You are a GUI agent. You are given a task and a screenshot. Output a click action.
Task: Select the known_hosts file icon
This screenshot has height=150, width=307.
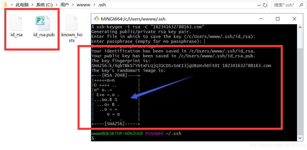72,23
